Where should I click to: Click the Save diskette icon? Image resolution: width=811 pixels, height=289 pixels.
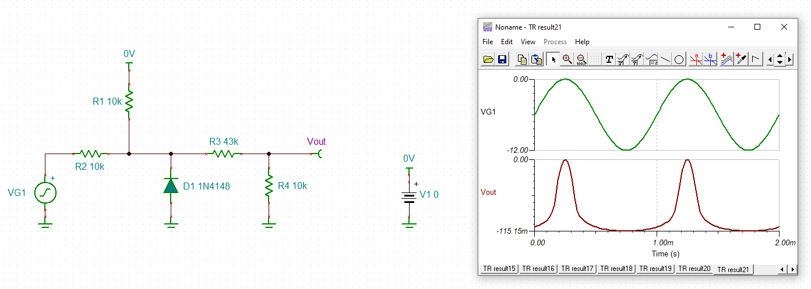click(x=502, y=59)
